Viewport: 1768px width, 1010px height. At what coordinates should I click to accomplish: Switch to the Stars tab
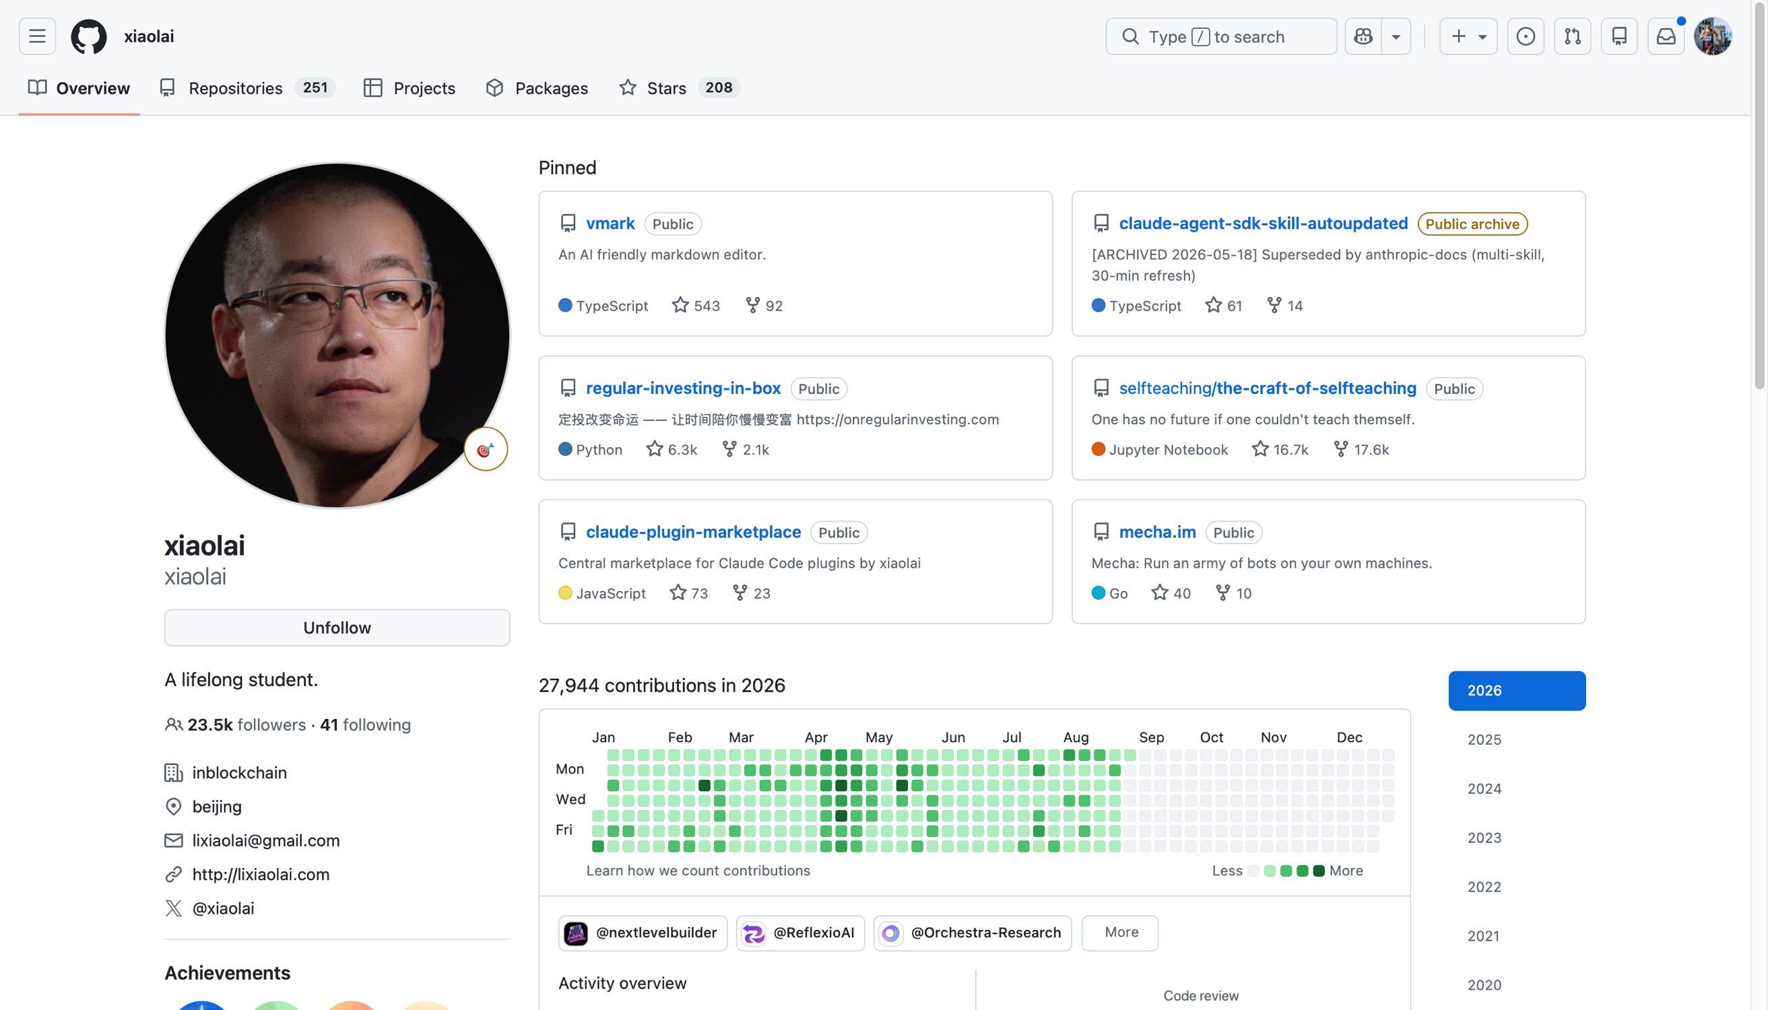pos(680,88)
